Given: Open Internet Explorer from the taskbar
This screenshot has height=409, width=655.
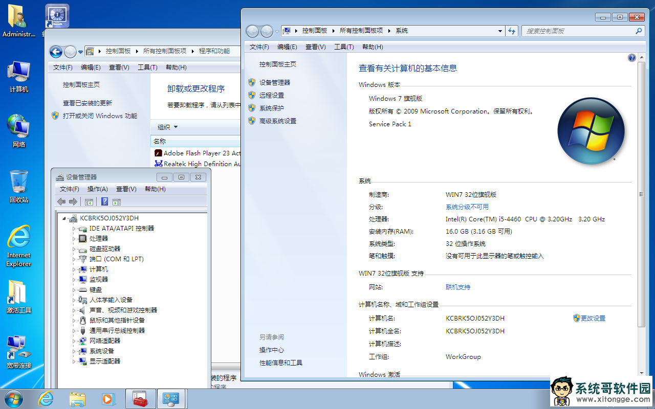Looking at the screenshot, I should pyautogui.click(x=46, y=399).
